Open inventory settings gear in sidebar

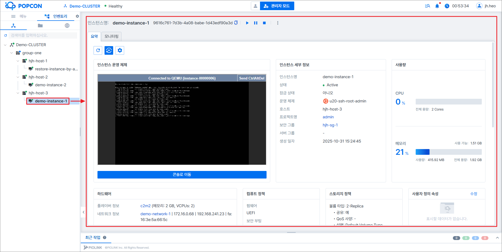tap(77, 16)
